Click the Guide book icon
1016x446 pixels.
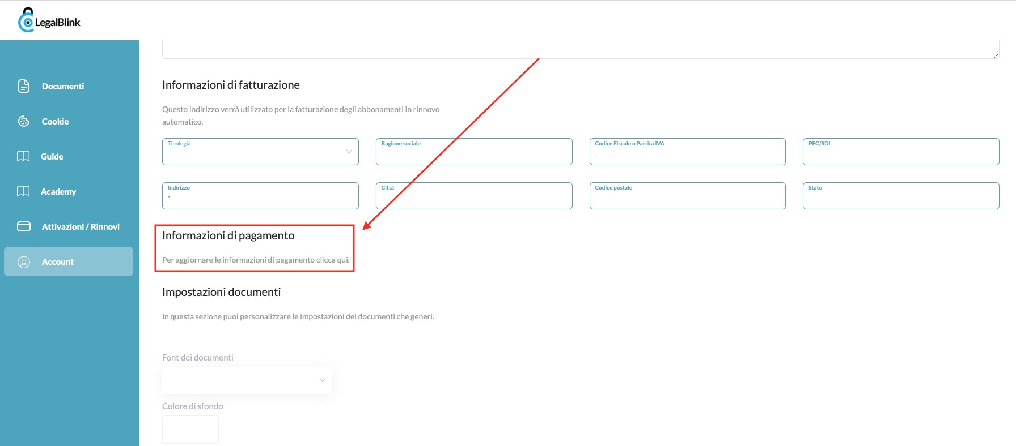coord(23,156)
